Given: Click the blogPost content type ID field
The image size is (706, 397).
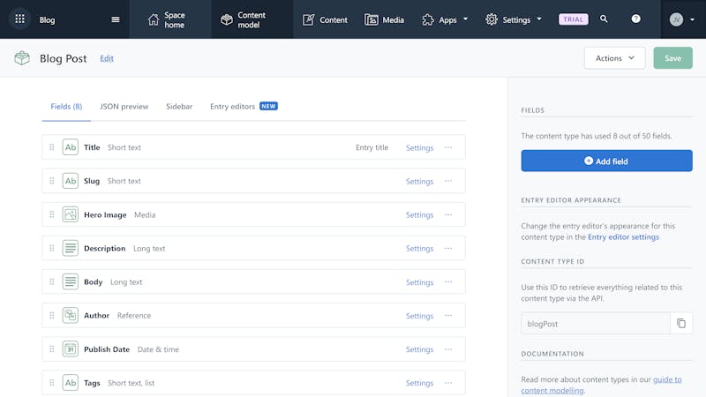Looking at the screenshot, I should (595, 323).
